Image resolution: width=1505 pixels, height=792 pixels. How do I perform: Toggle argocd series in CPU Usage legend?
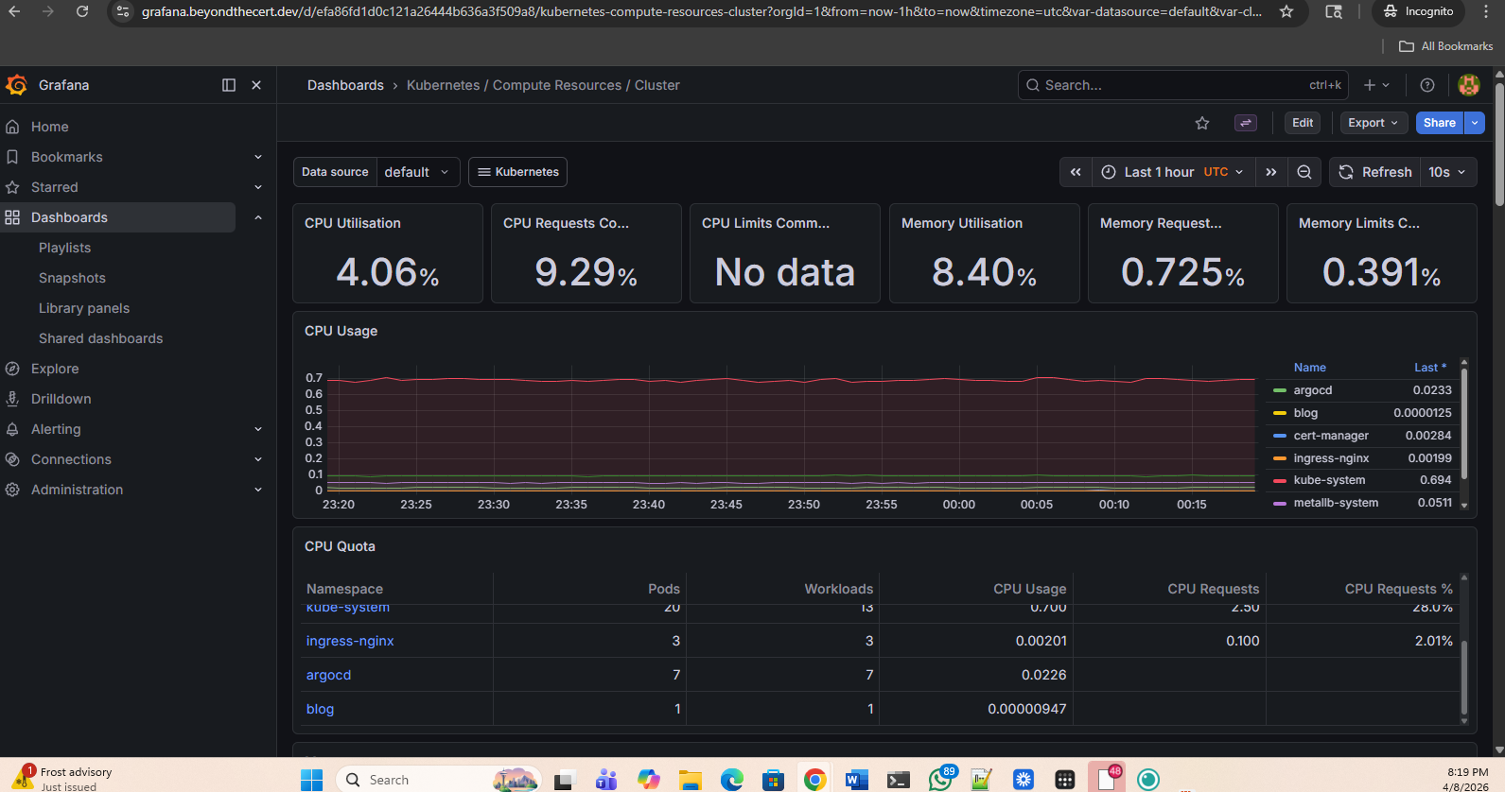coord(1312,390)
